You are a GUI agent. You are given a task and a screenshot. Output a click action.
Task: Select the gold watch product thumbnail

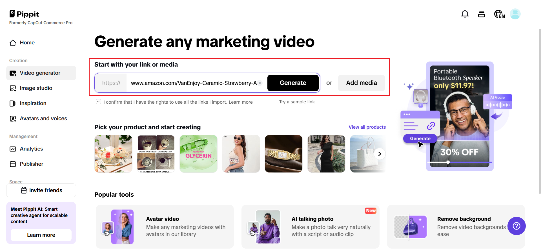click(283, 154)
